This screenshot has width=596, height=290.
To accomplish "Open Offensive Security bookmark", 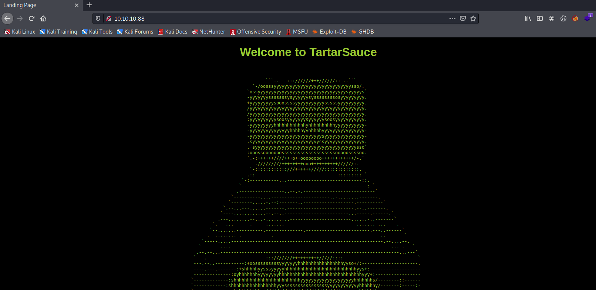I will tap(256, 32).
